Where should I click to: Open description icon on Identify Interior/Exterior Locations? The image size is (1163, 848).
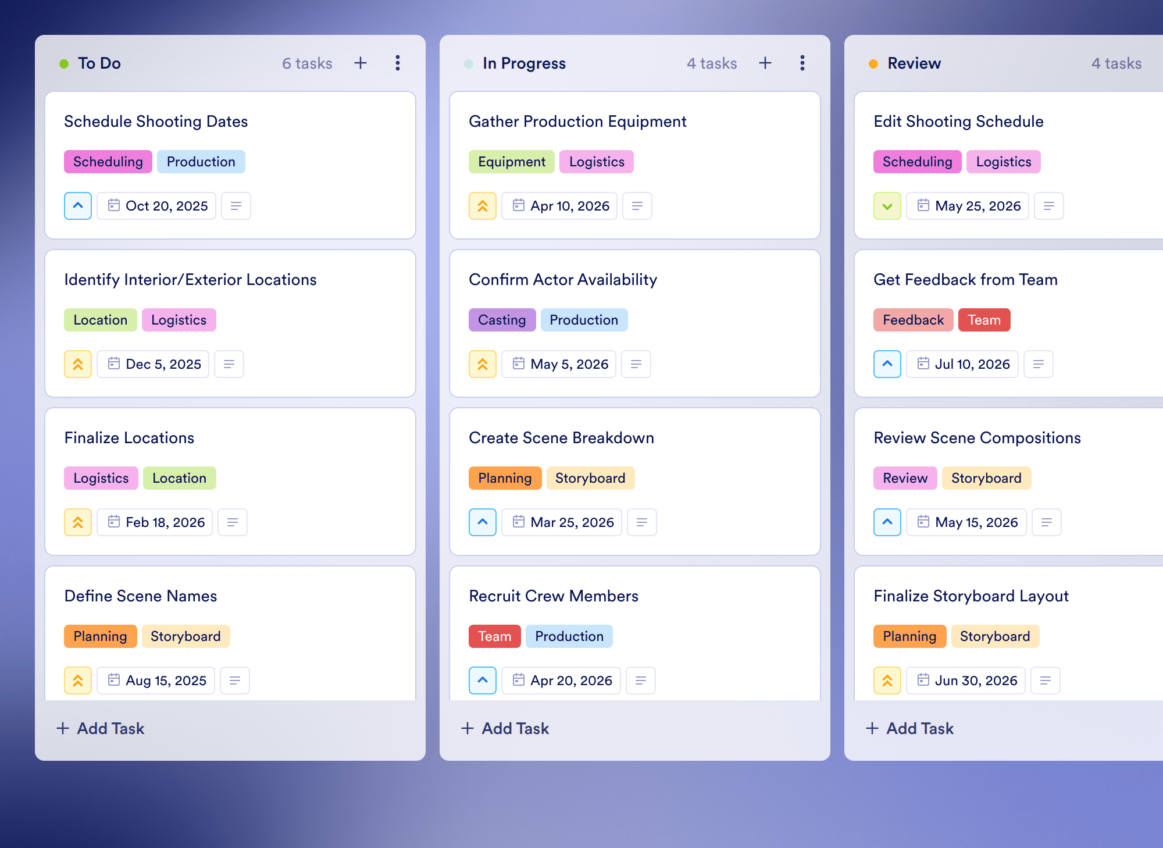pyautogui.click(x=229, y=364)
